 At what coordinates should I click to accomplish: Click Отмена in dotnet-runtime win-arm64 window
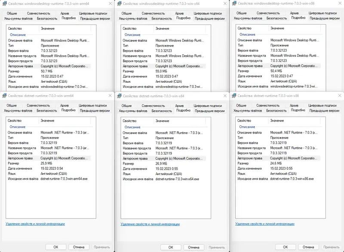coord(79,247)
